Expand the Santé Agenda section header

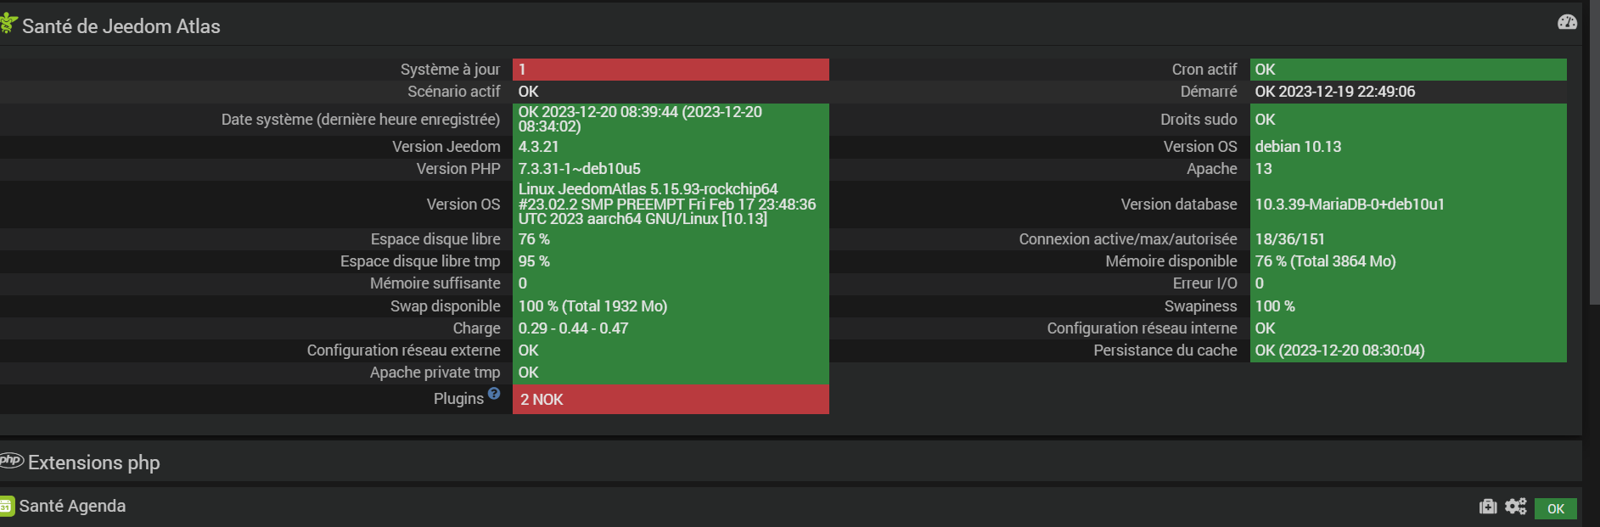[x=72, y=507]
